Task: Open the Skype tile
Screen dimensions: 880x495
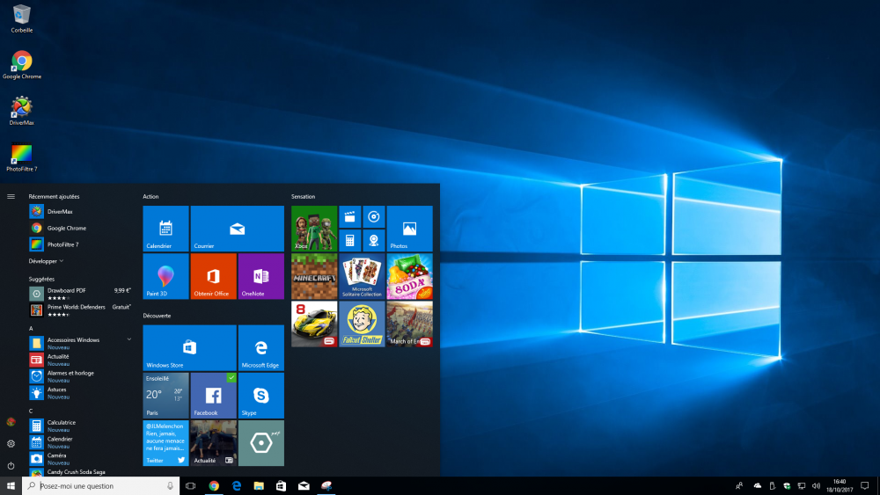Action: point(261,395)
